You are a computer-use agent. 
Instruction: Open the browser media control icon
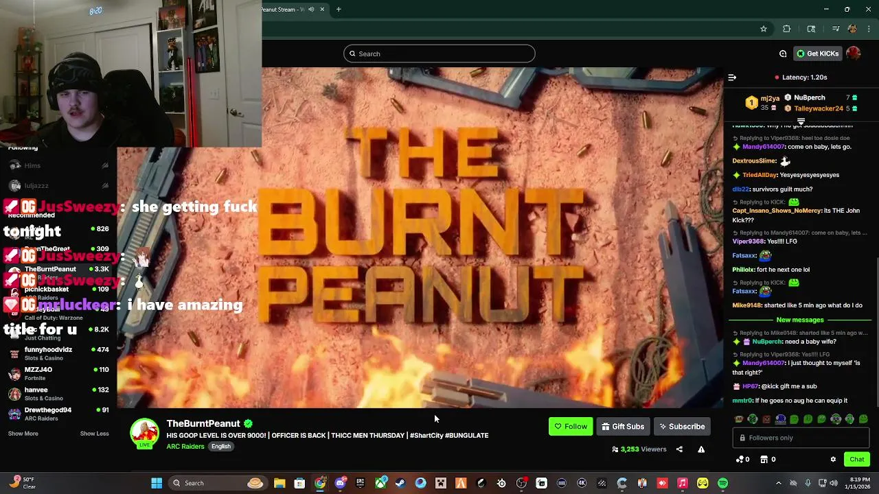836,29
